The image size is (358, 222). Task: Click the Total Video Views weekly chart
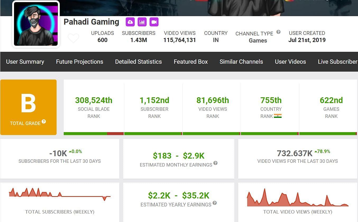click(x=297, y=198)
